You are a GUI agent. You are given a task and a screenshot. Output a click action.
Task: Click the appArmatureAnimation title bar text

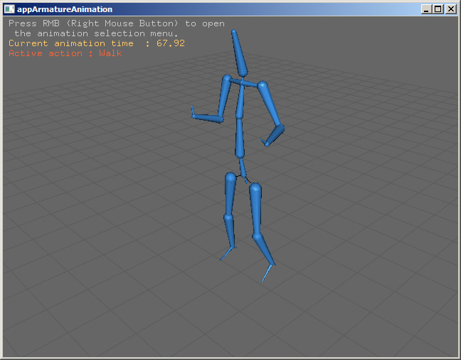[64, 9]
